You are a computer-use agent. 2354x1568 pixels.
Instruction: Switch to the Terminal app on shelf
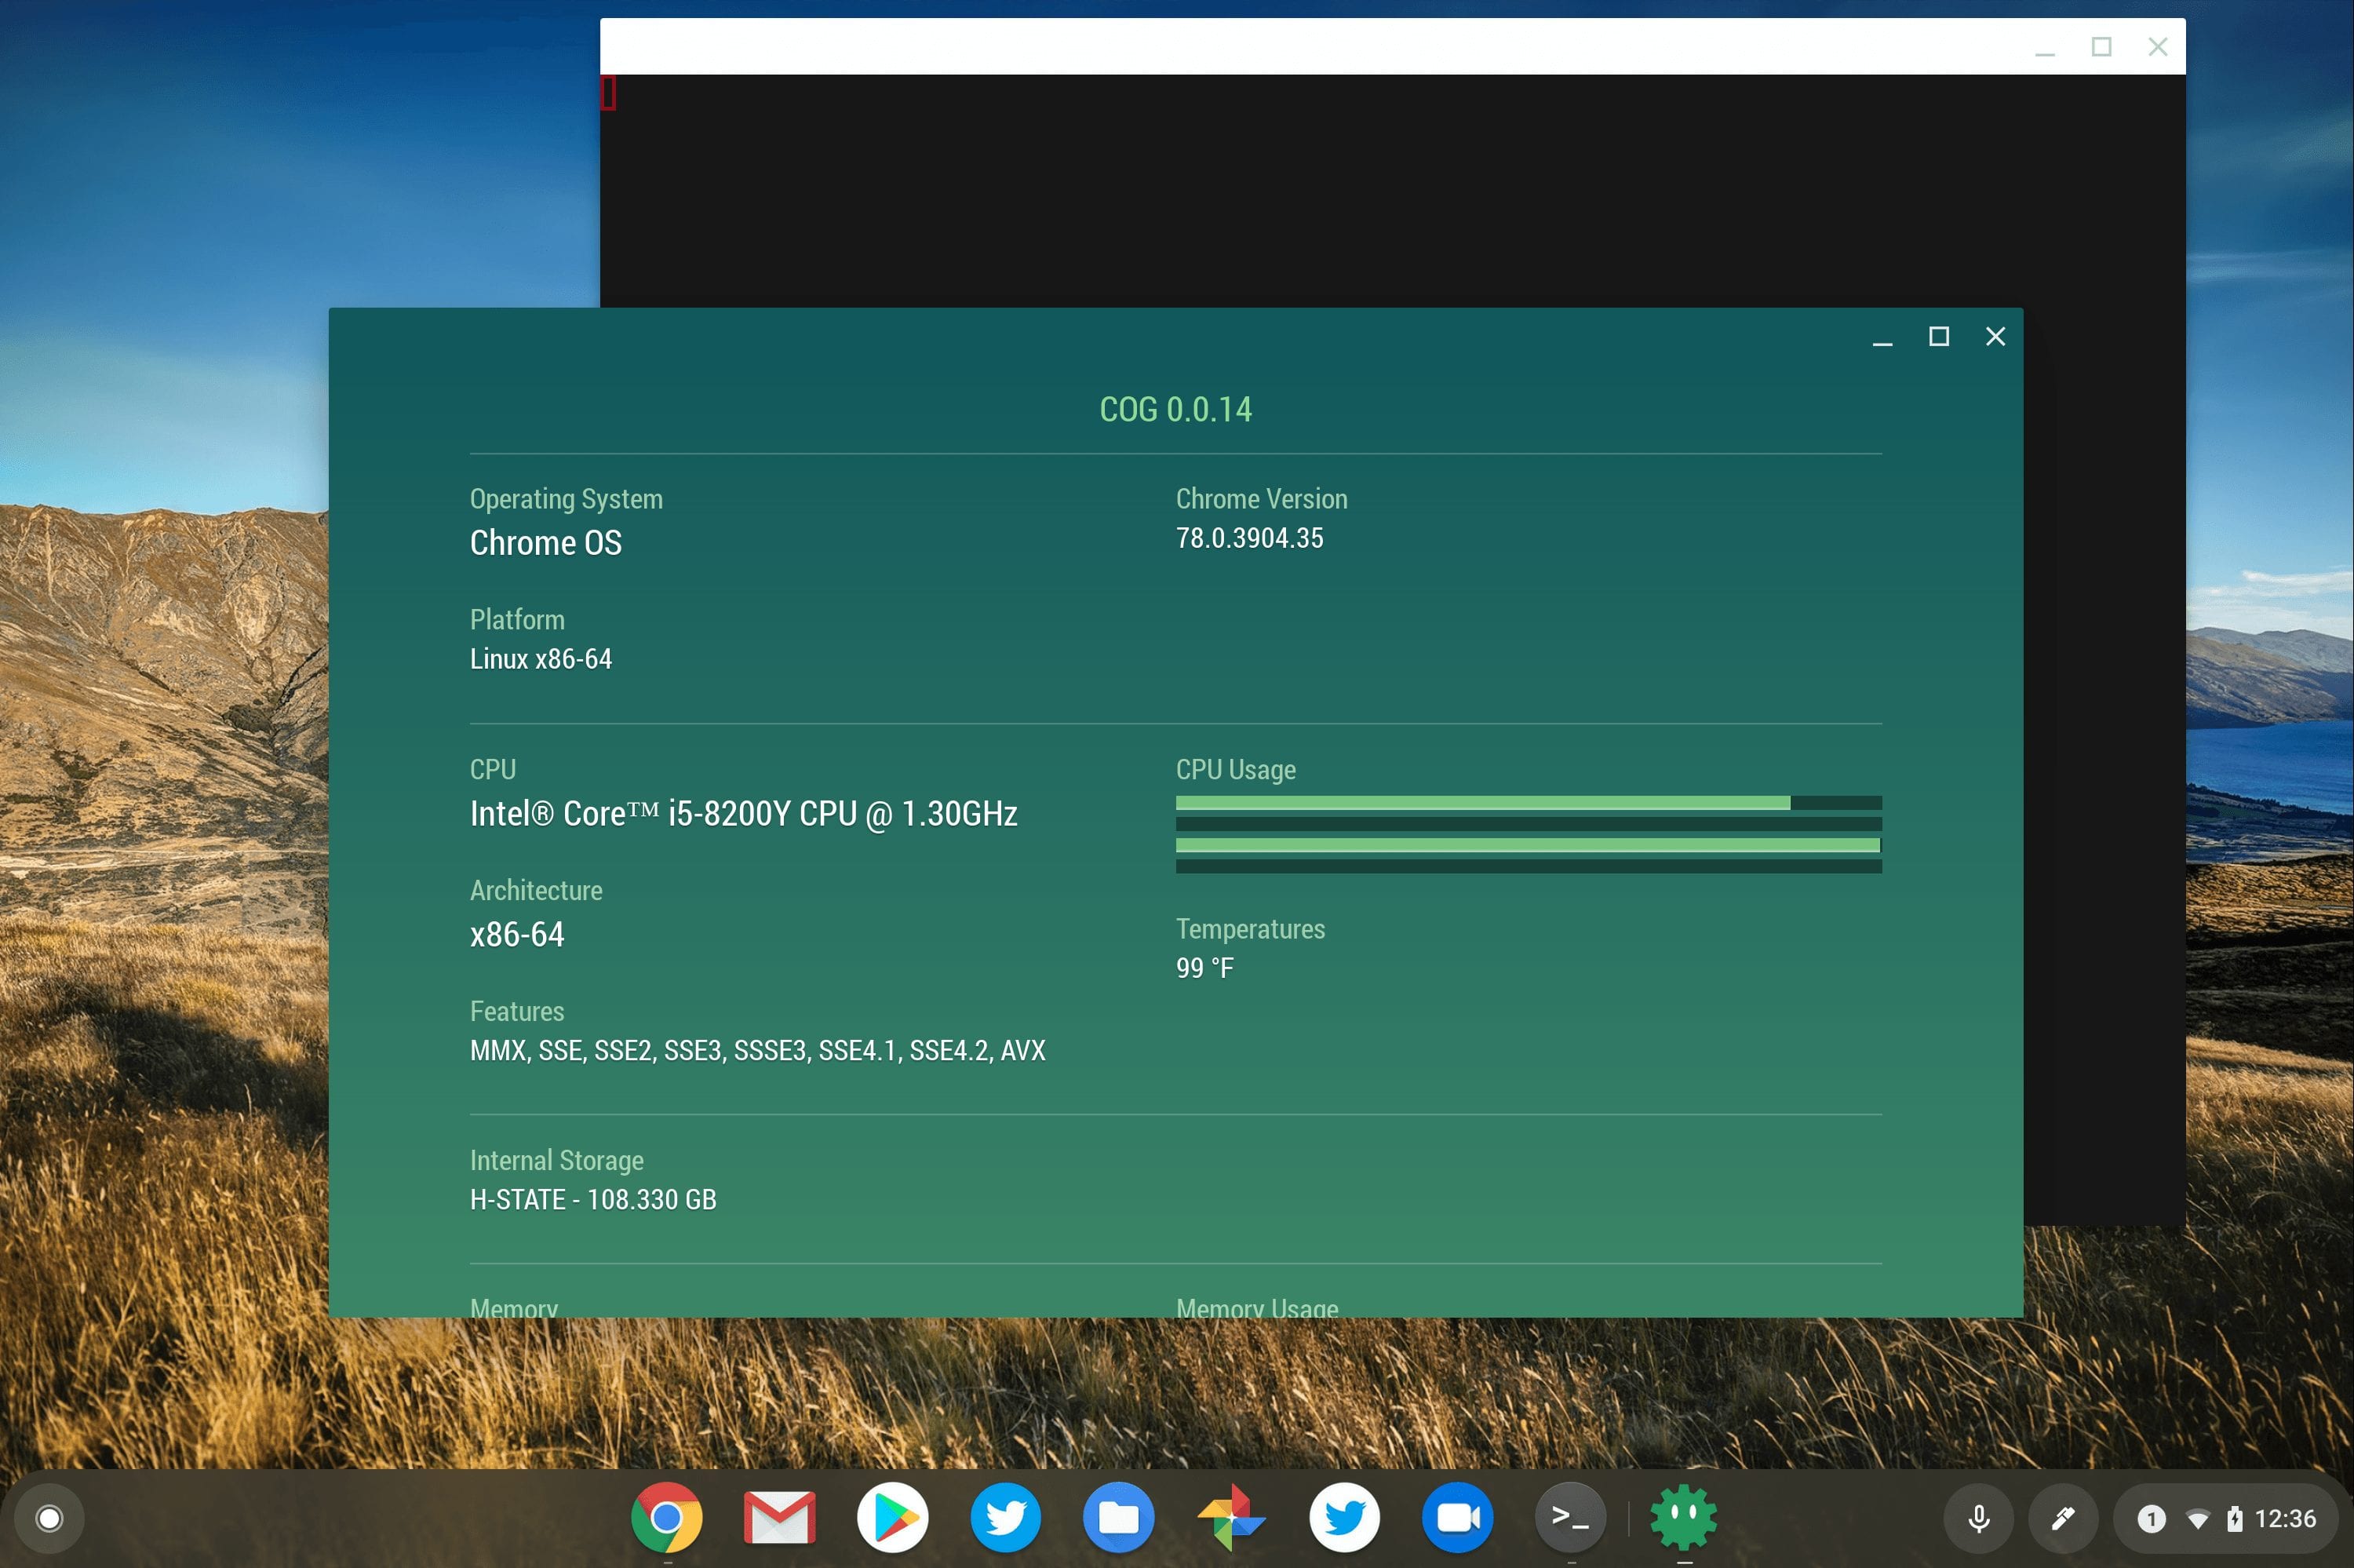click(1570, 1517)
